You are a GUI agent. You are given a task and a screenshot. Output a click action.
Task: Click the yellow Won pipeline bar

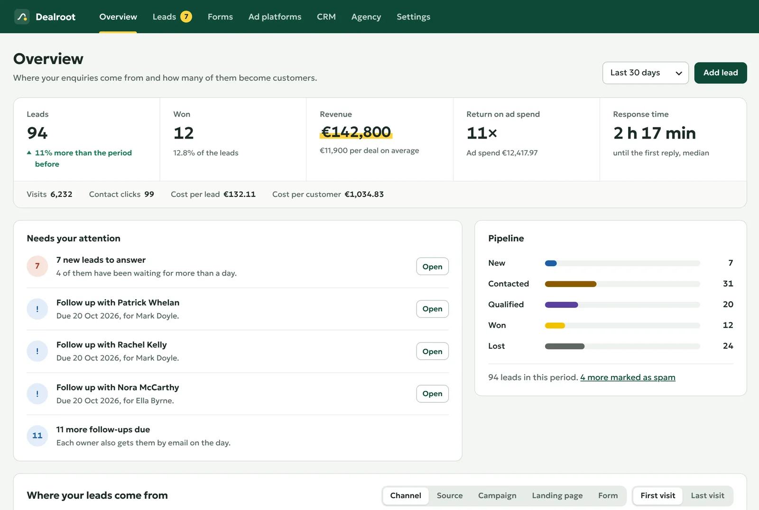coord(555,325)
